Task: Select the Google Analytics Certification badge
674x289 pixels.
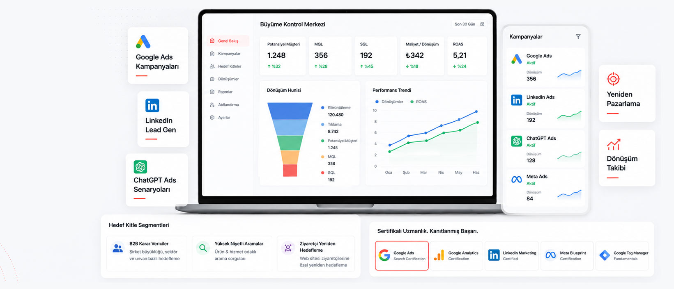Action: [x=456, y=256]
